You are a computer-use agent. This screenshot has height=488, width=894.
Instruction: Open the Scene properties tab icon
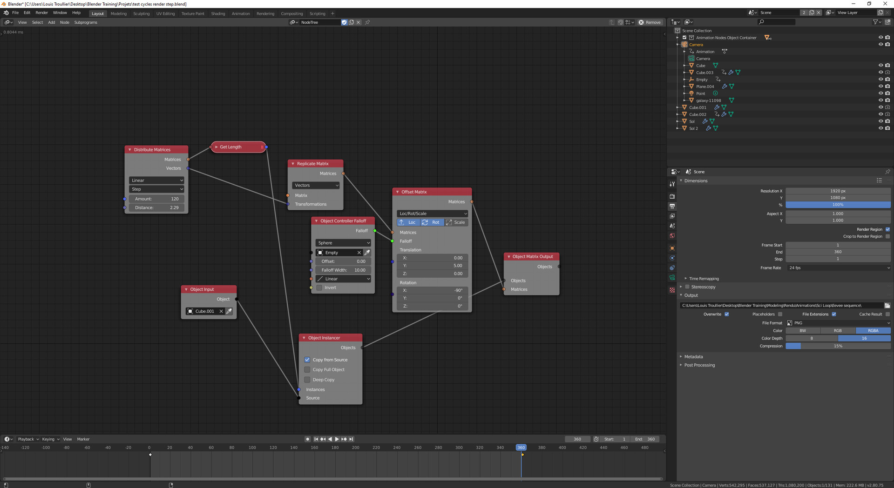pos(672,226)
